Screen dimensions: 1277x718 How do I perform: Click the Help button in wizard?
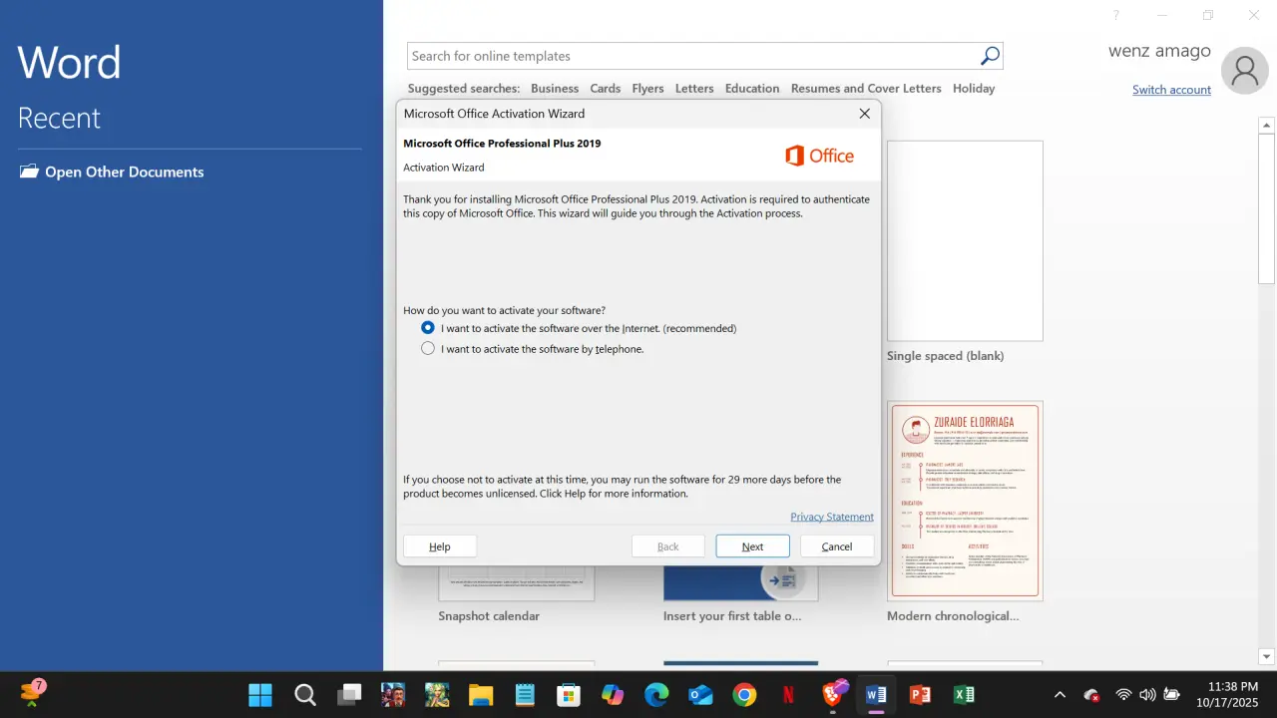pyautogui.click(x=440, y=546)
